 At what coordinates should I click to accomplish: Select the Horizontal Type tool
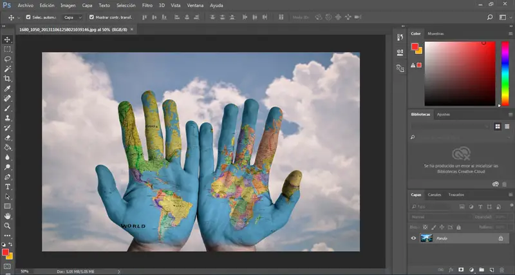[8, 186]
